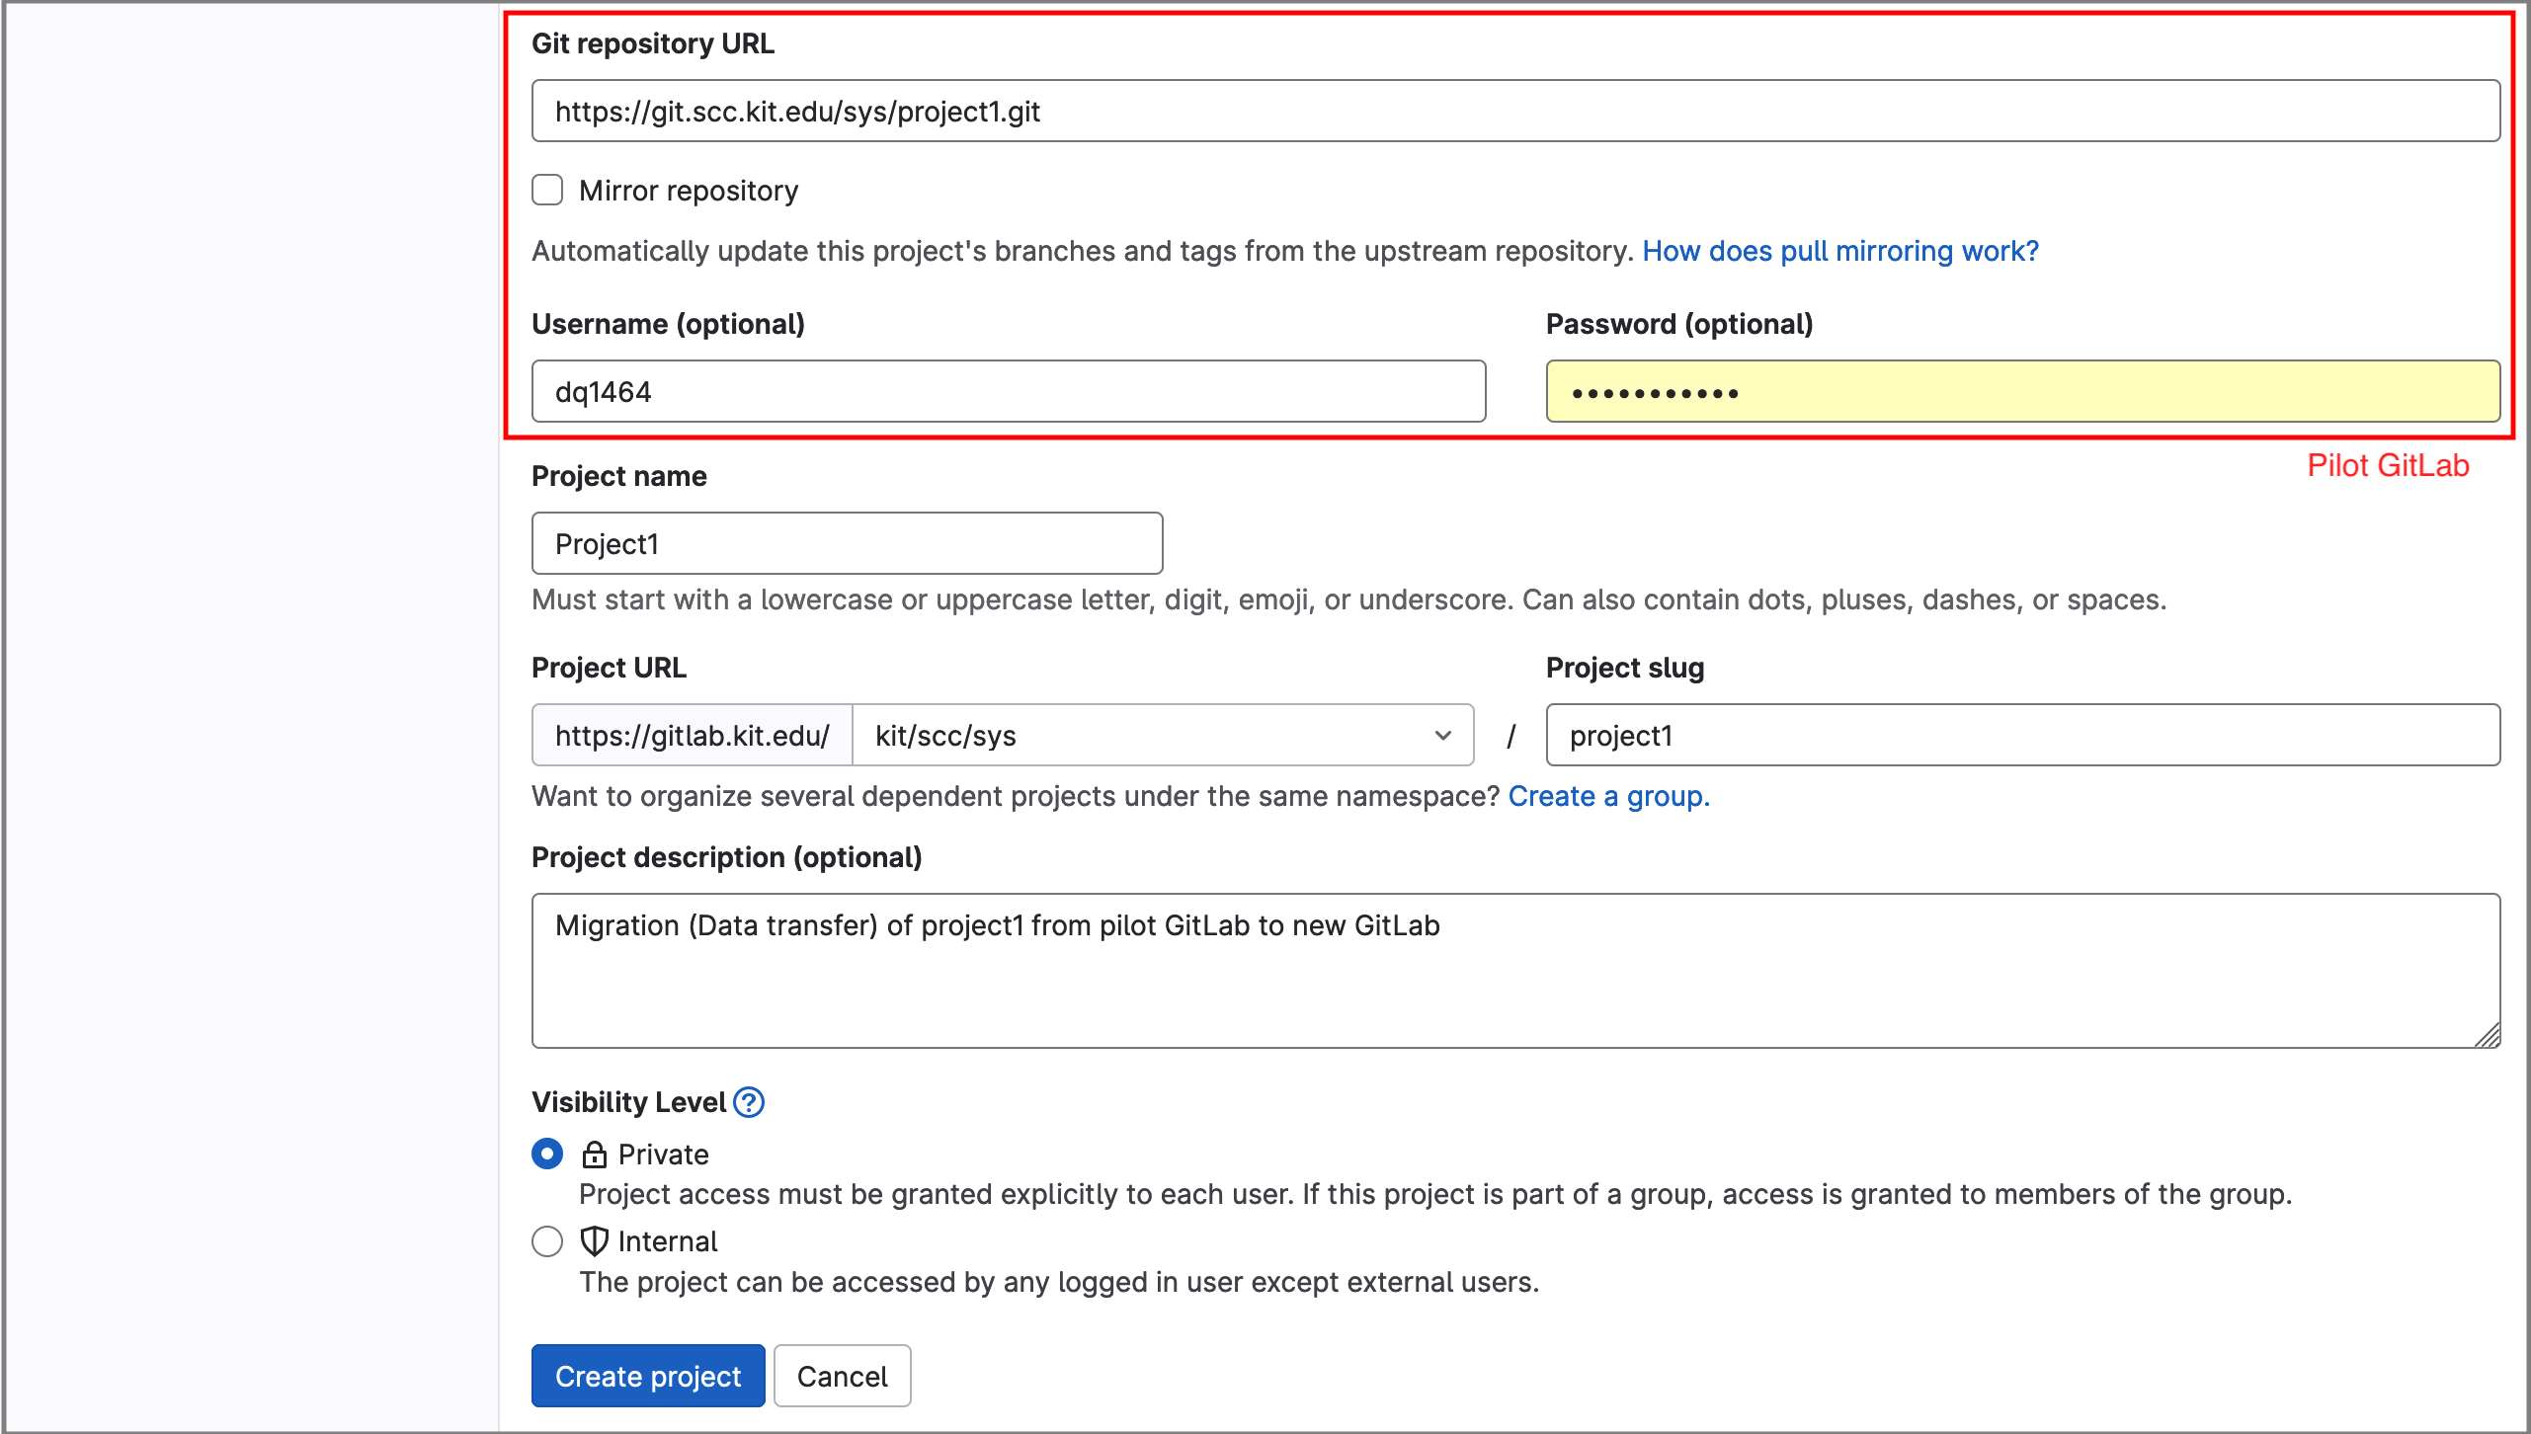Click the Visibility Level help icon
Screen dimensions: 2531x1434
click(x=749, y=1102)
